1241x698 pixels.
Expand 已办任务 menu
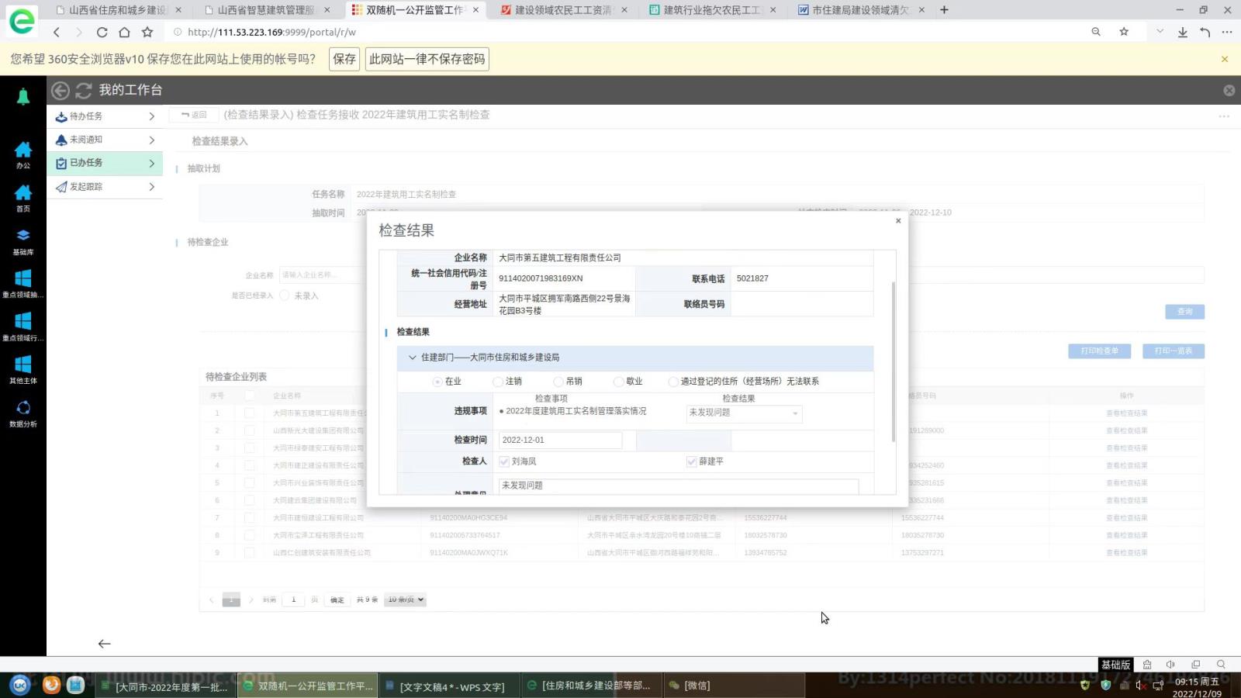105,163
